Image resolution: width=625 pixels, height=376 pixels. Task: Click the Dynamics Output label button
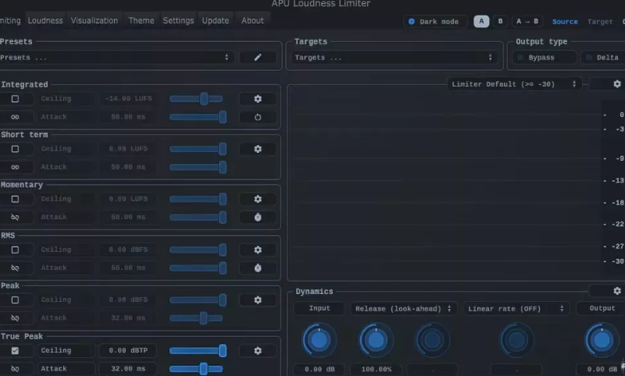[x=602, y=308]
